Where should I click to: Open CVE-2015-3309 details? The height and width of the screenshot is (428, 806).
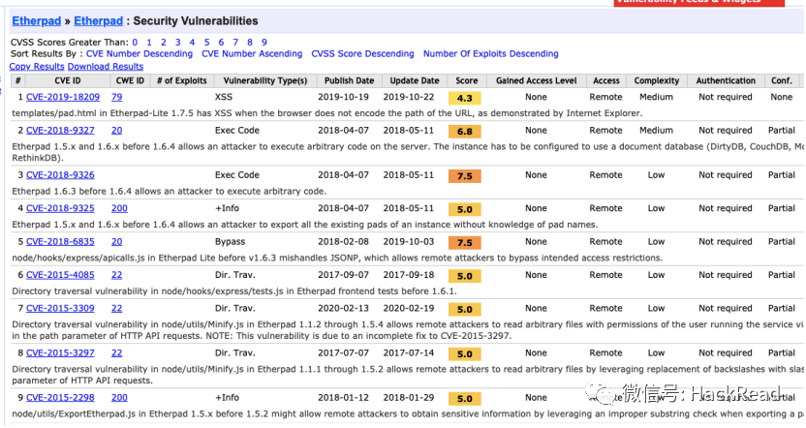point(60,309)
